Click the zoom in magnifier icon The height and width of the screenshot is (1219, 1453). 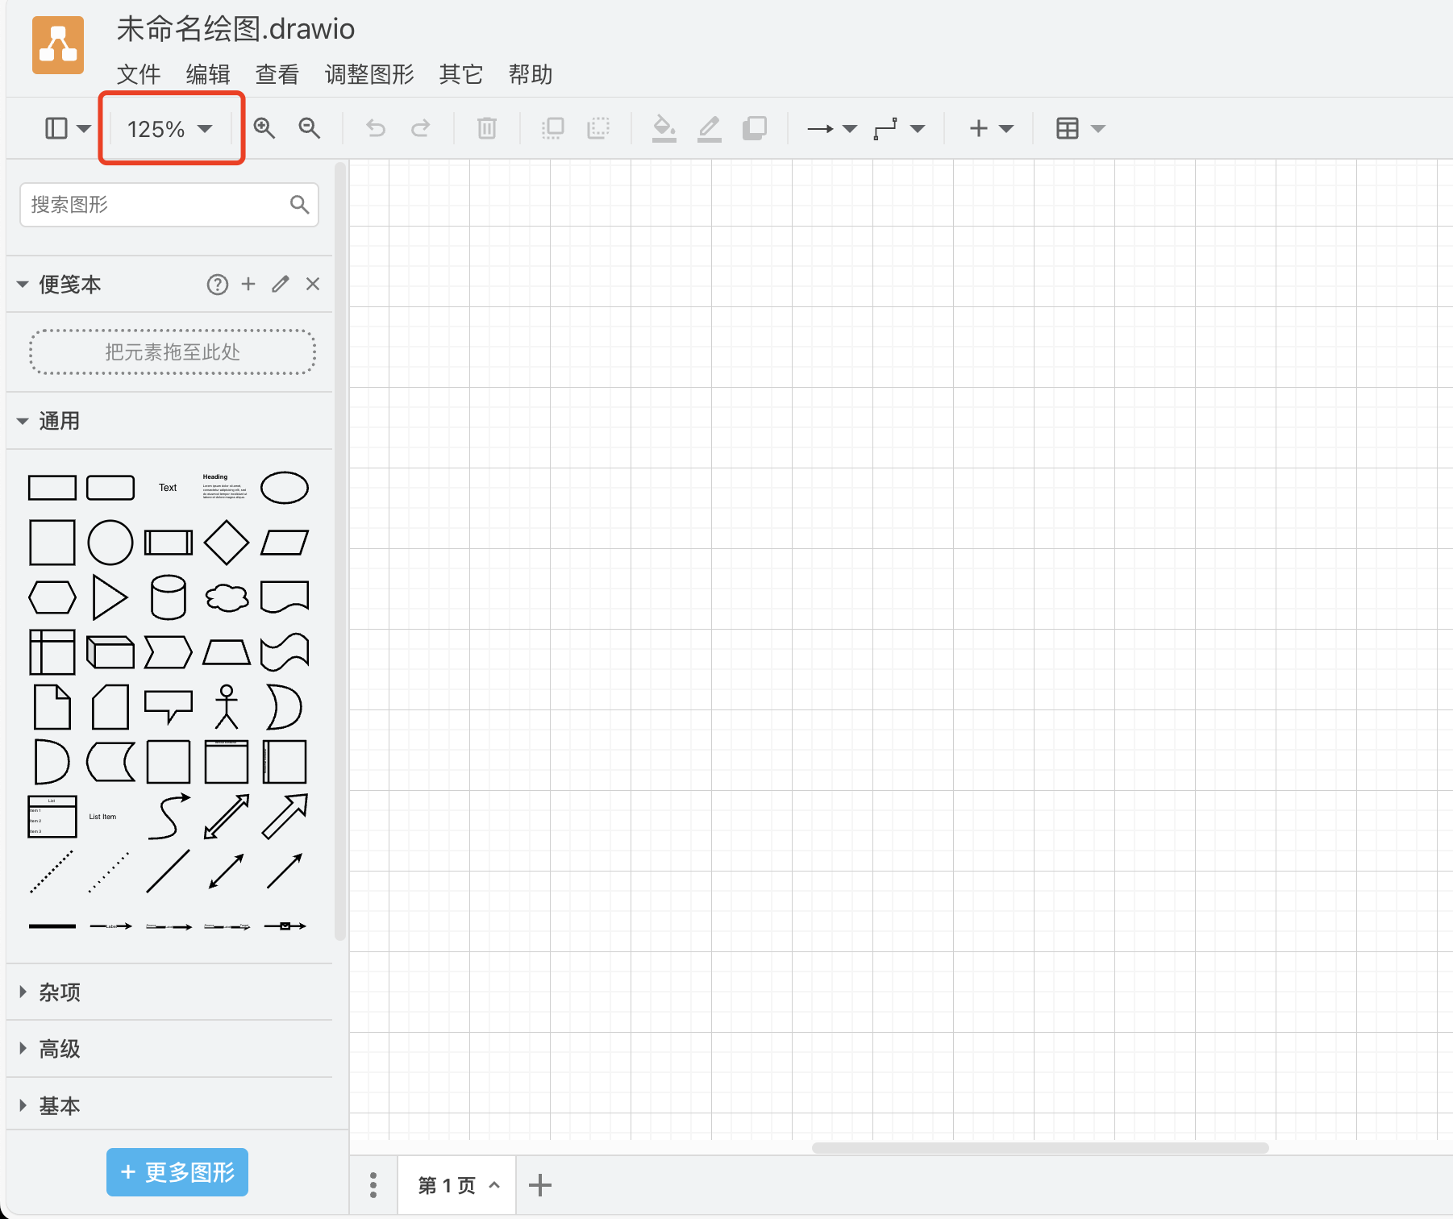264,128
